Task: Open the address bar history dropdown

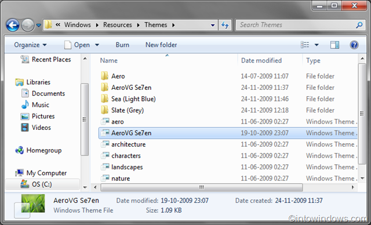Action: (213, 25)
